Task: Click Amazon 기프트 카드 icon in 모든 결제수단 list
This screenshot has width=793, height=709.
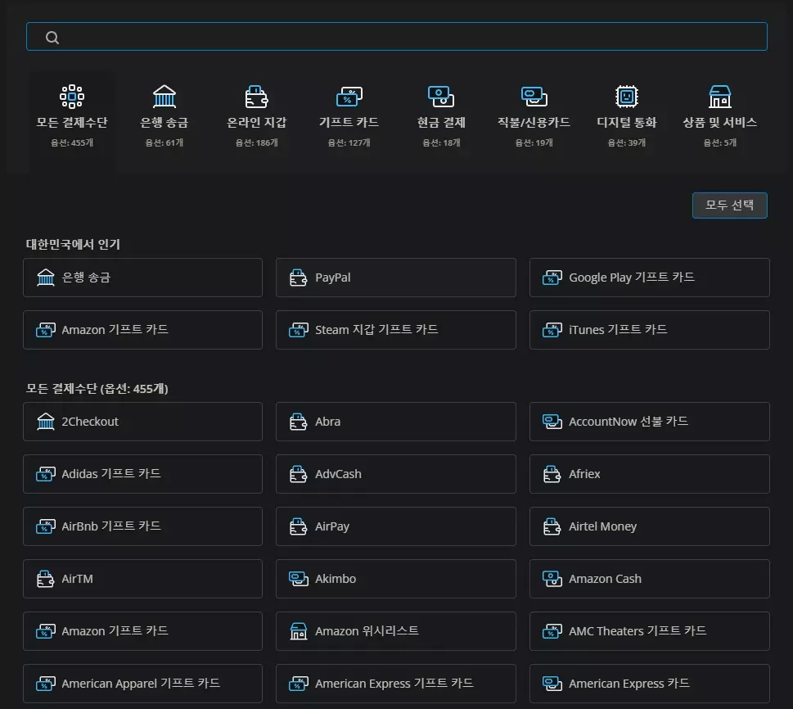Action: [46, 631]
